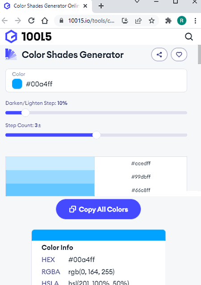Click the install app icon in address bar
Image resolution: width=201 pixels, height=285 pixels.
tap(125, 21)
